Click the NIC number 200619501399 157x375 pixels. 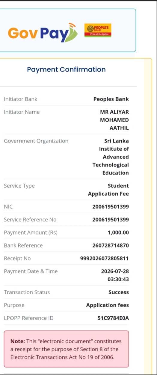(111, 207)
